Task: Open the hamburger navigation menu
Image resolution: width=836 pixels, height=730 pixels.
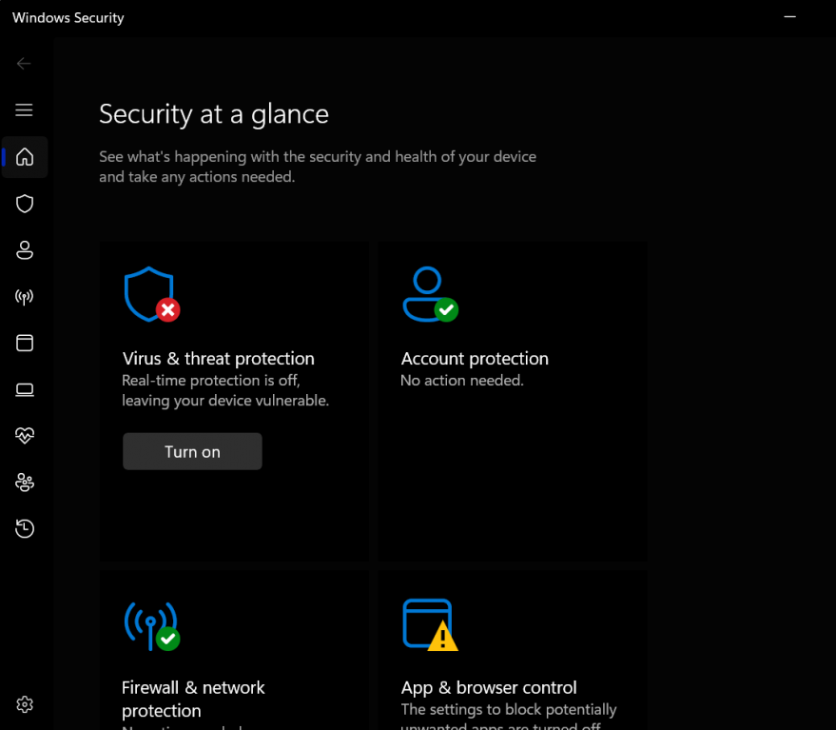Action: pyautogui.click(x=24, y=109)
